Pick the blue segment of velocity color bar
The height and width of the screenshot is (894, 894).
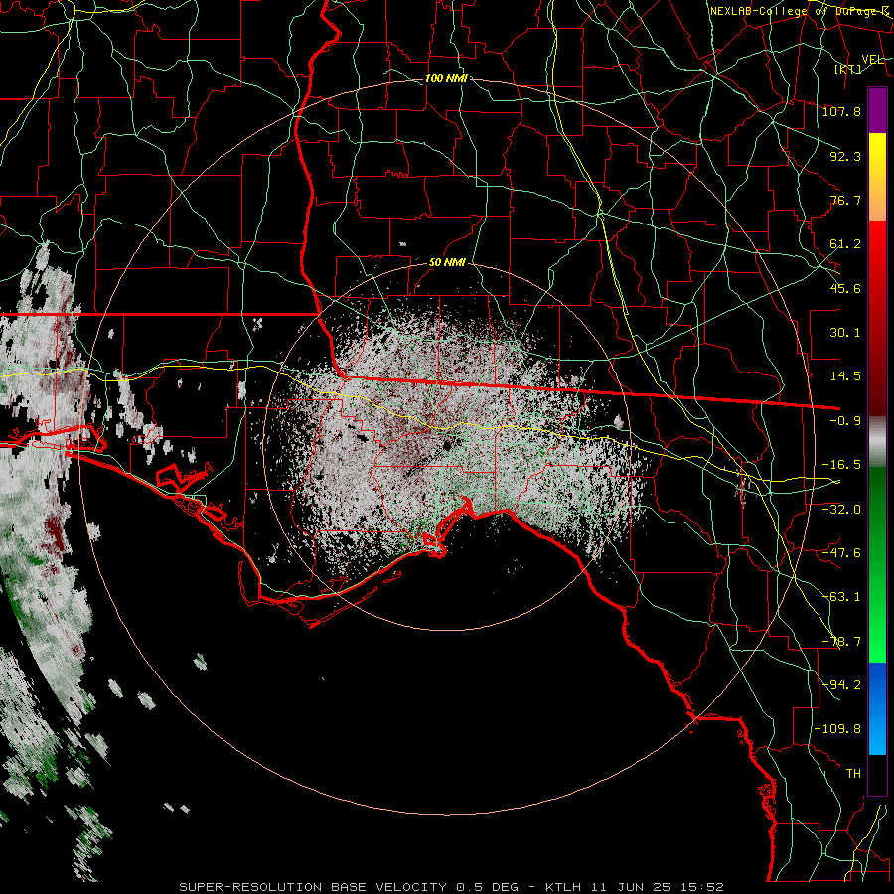(877, 708)
